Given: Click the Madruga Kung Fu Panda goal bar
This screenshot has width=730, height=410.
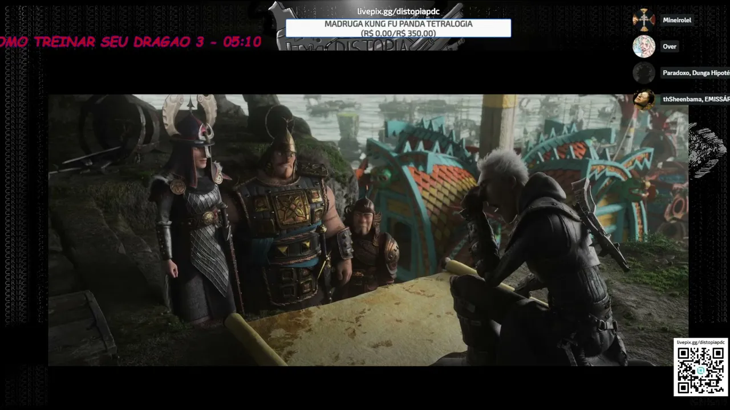Looking at the screenshot, I should tap(398, 28).
